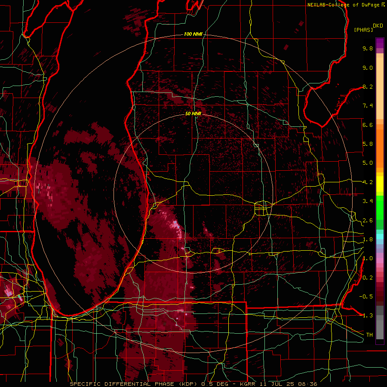Click the '-0.5' value on the color scale

pyautogui.click(x=366, y=297)
